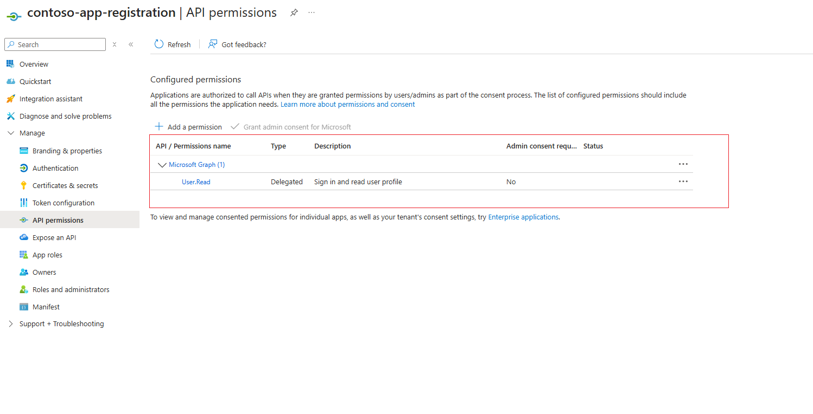The height and width of the screenshot is (414, 813).
Task: Expand the Support + Troubleshooting section
Action: click(11, 324)
